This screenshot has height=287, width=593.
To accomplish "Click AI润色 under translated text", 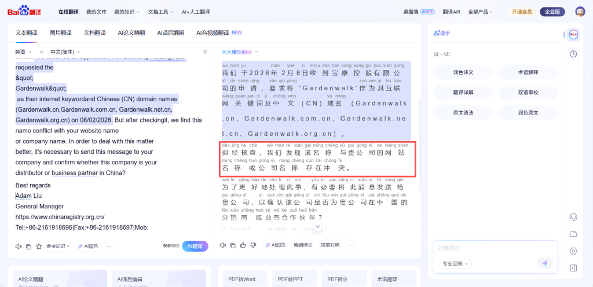I will click(275, 245).
